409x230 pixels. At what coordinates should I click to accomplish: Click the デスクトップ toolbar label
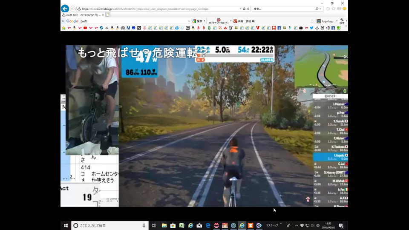pyautogui.click(x=272, y=225)
